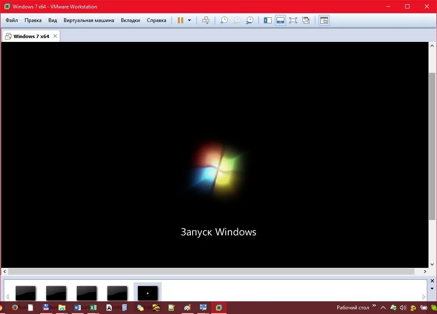This screenshot has width=437, height=314.
Task: Click the battery power icon in system tray
Action: 423,308
